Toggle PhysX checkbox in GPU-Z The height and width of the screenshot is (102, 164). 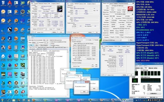[120, 37]
